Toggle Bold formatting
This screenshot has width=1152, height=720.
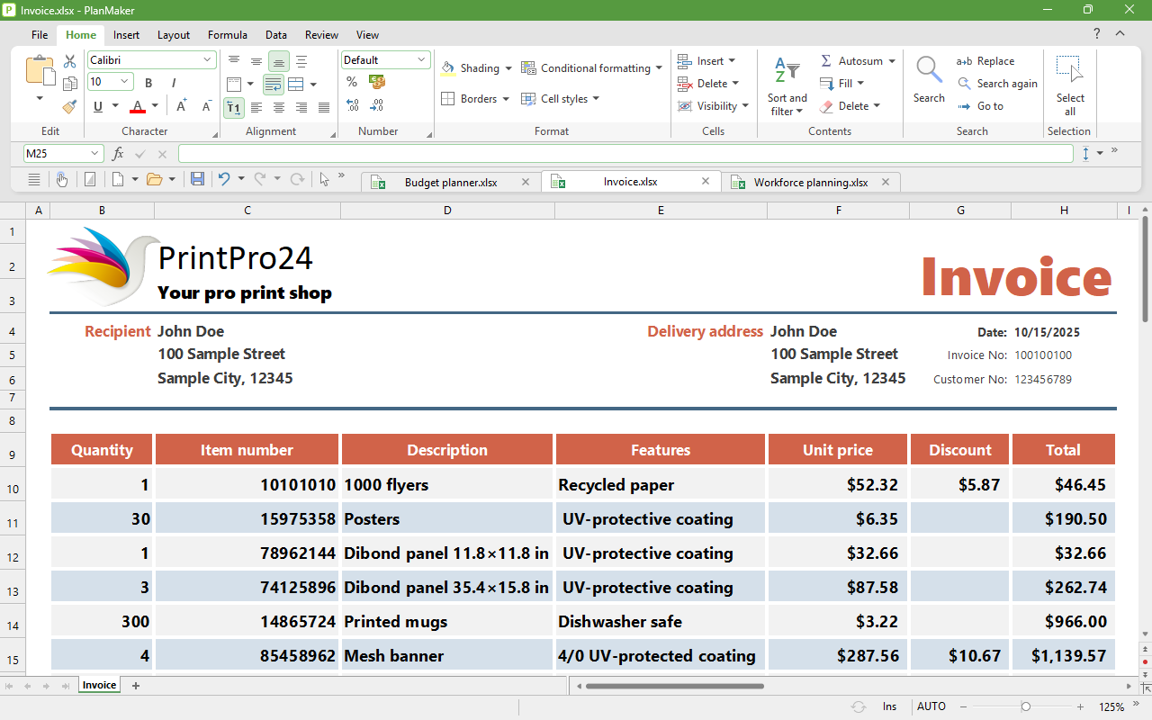pyautogui.click(x=148, y=83)
